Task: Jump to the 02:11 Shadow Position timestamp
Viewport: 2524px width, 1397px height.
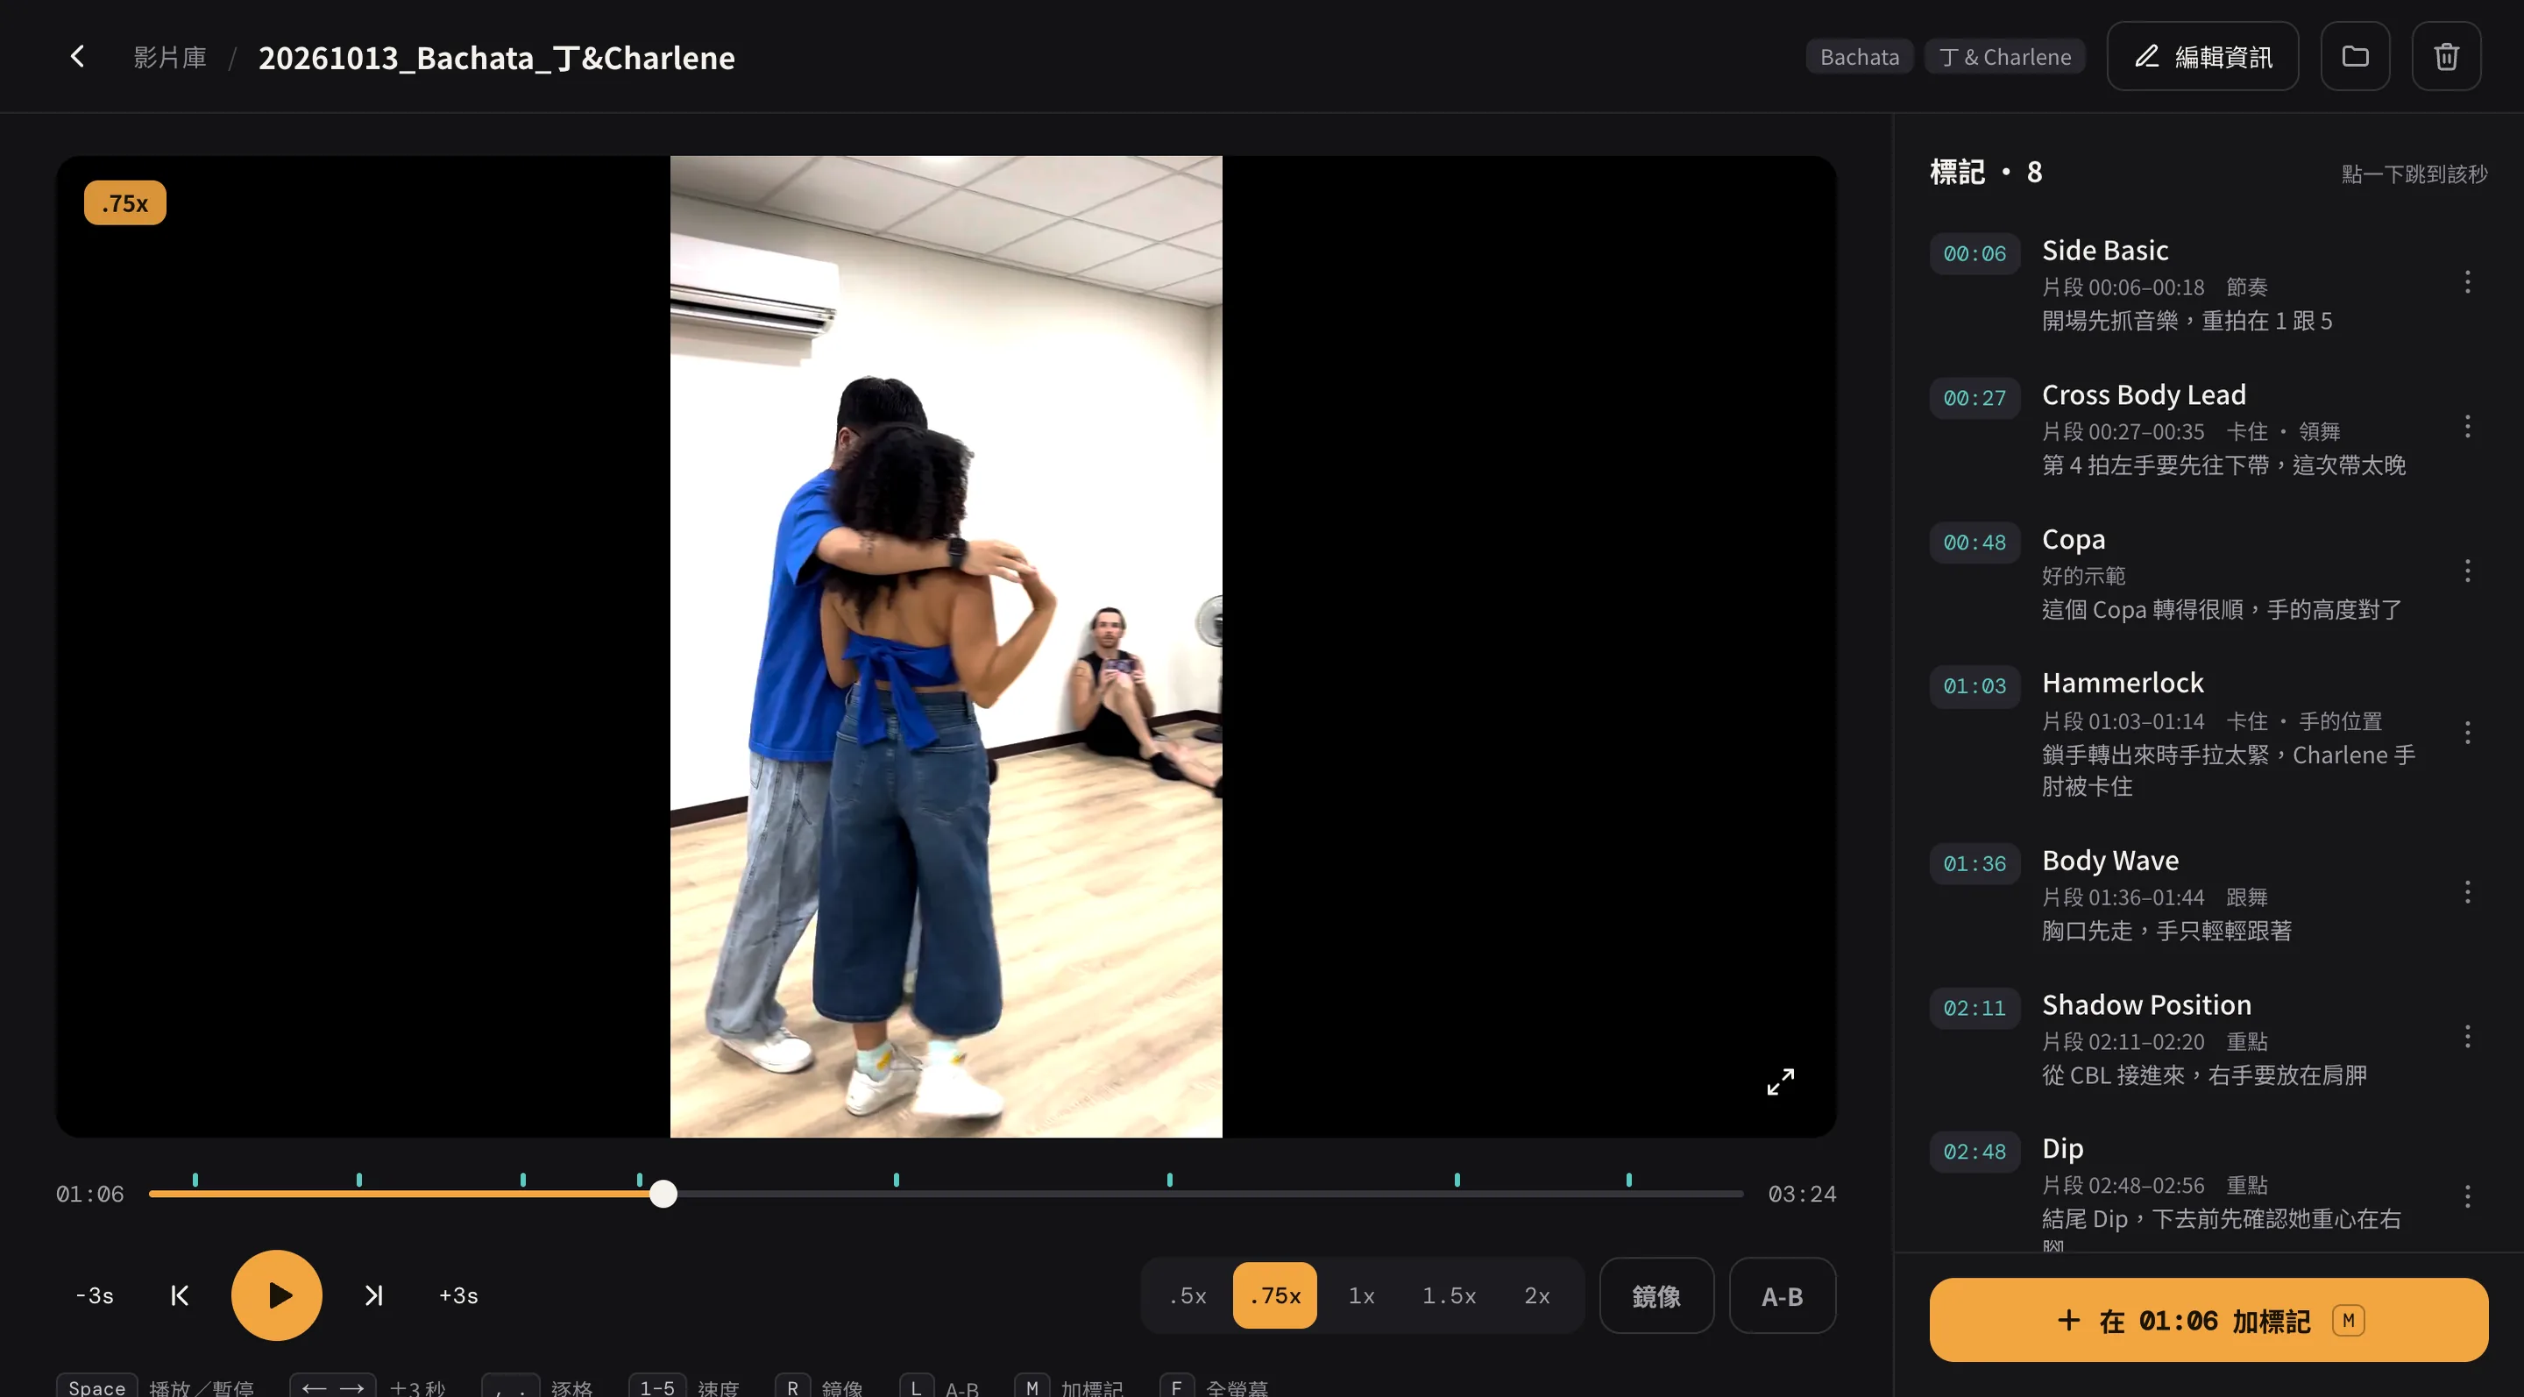Action: pyautogui.click(x=1975, y=1008)
